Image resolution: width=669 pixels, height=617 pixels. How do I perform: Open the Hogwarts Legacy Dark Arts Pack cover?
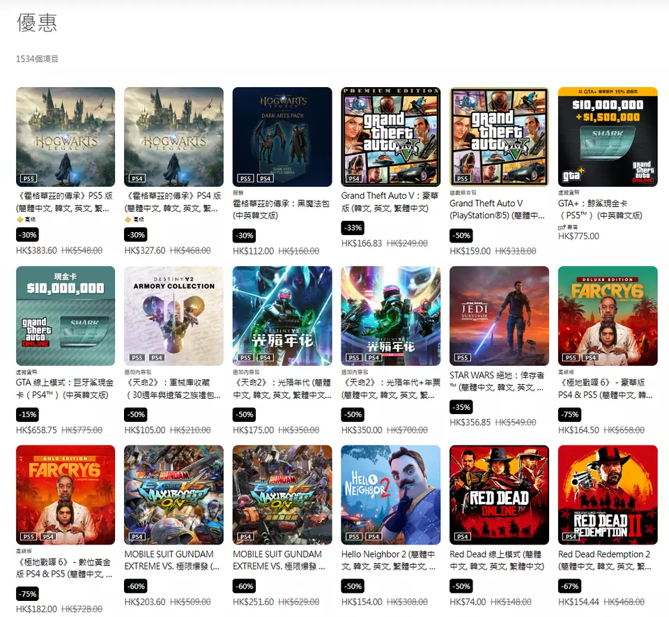tap(282, 137)
